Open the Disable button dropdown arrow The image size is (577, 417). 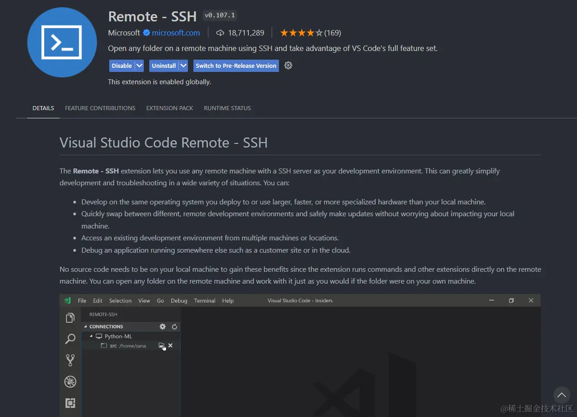(x=139, y=66)
